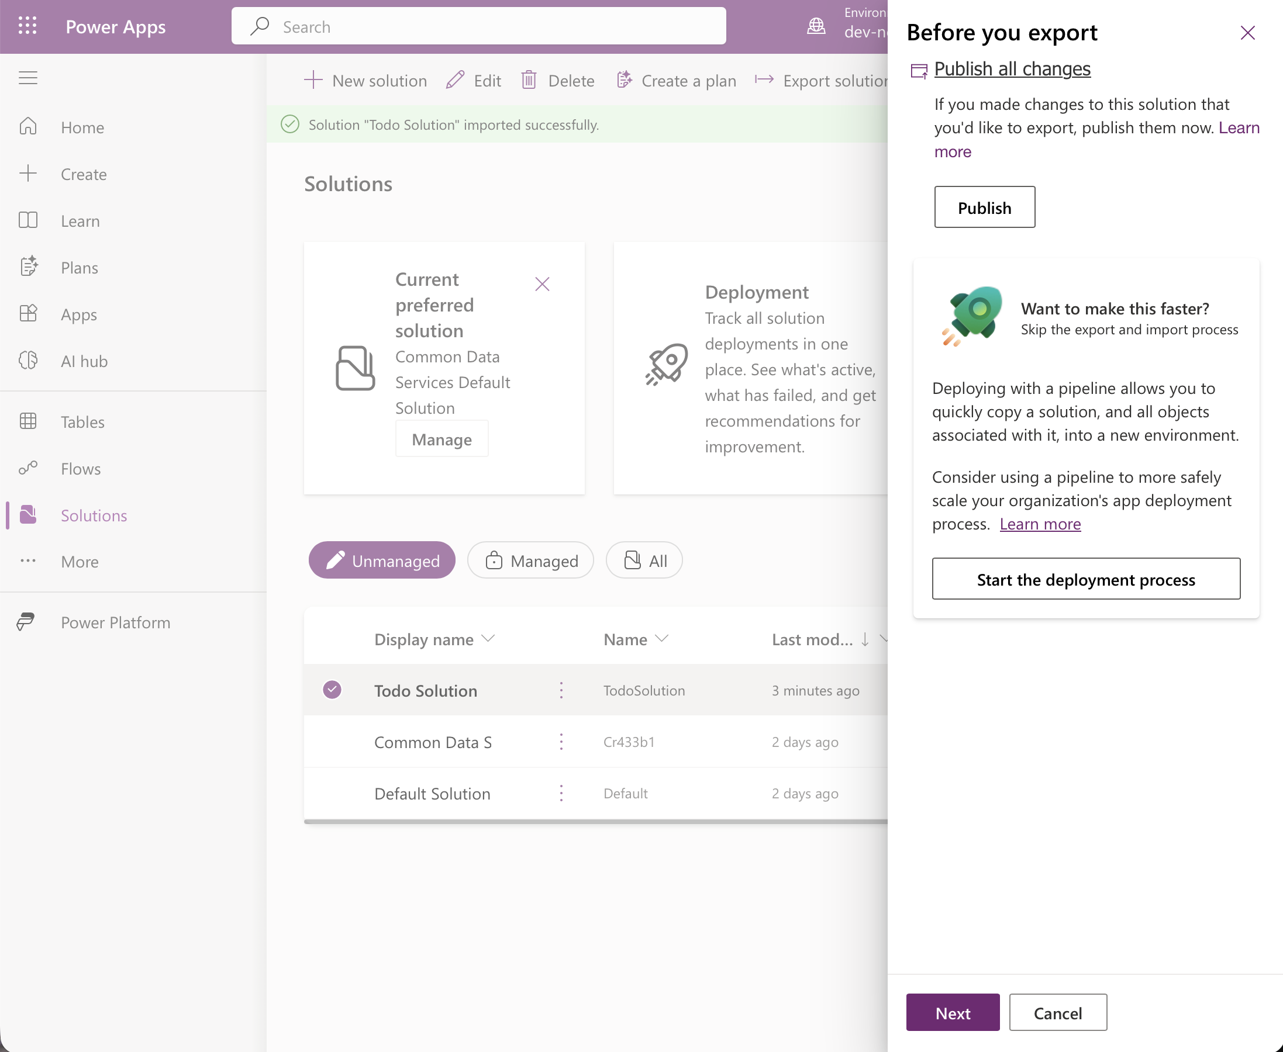Click the Solutions sidebar icon

pyautogui.click(x=29, y=514)
